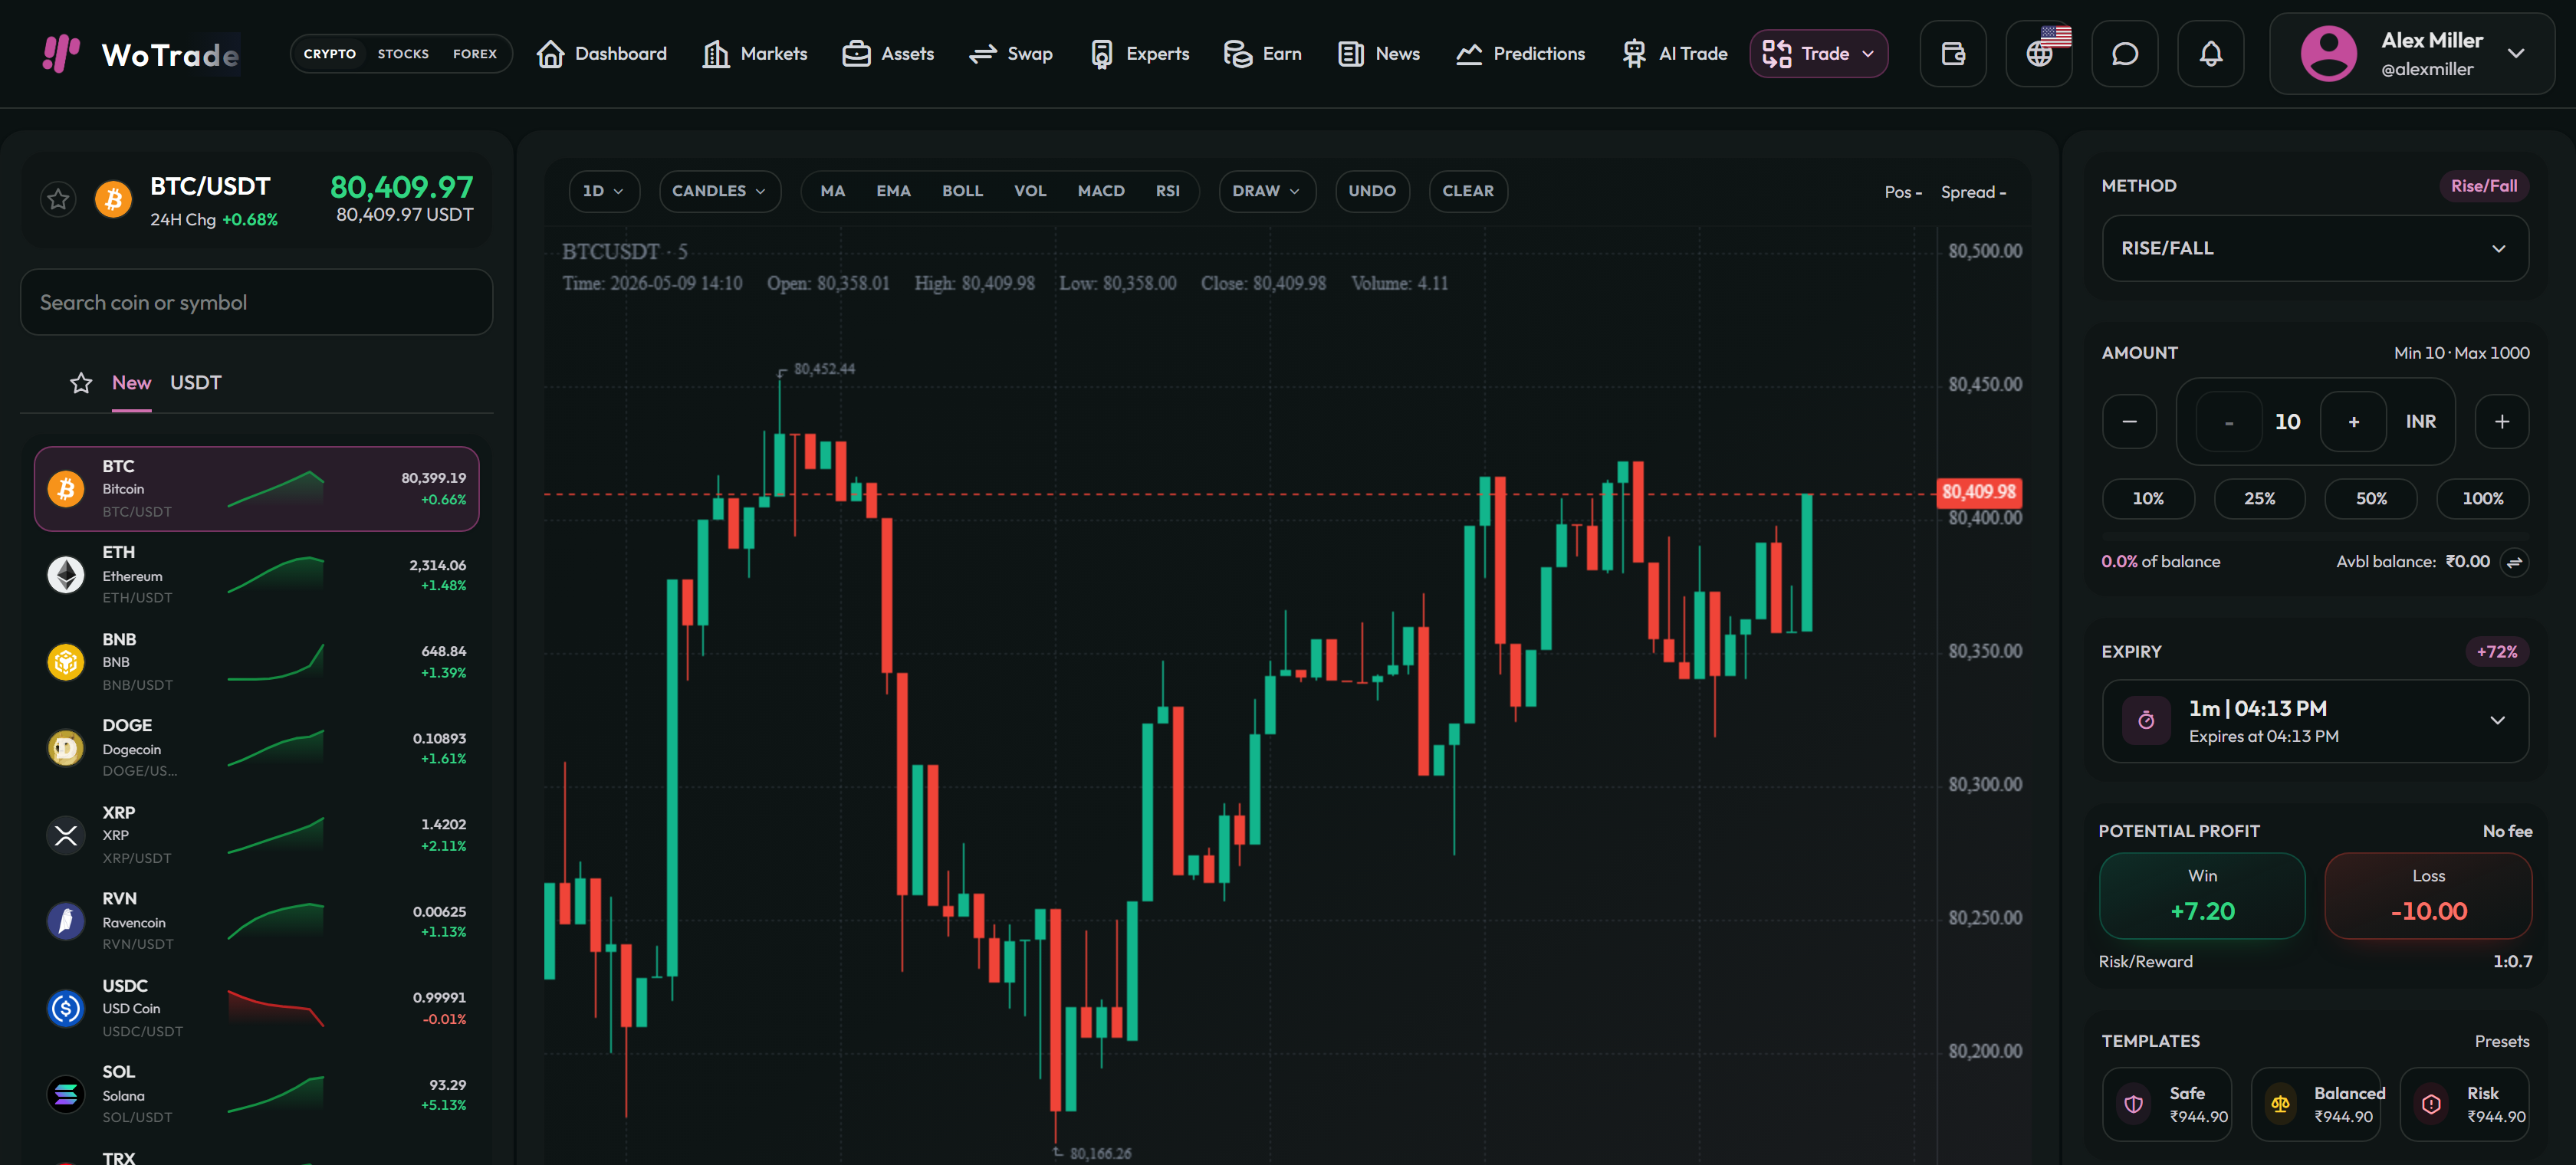This screenshot has width=2576, height=1165.
Task: Click the BNB coin icon
Action: click(66, 662)
